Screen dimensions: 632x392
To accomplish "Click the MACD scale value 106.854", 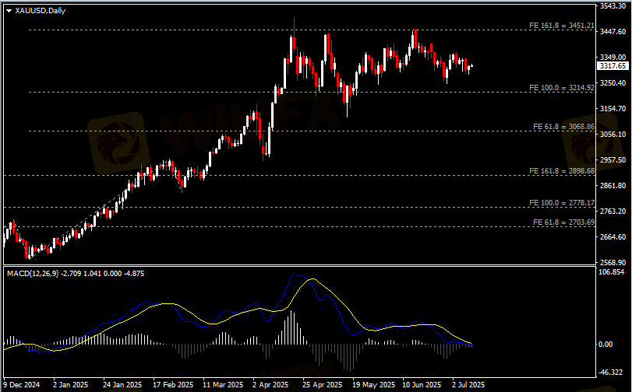I will [x=612, y=272].
